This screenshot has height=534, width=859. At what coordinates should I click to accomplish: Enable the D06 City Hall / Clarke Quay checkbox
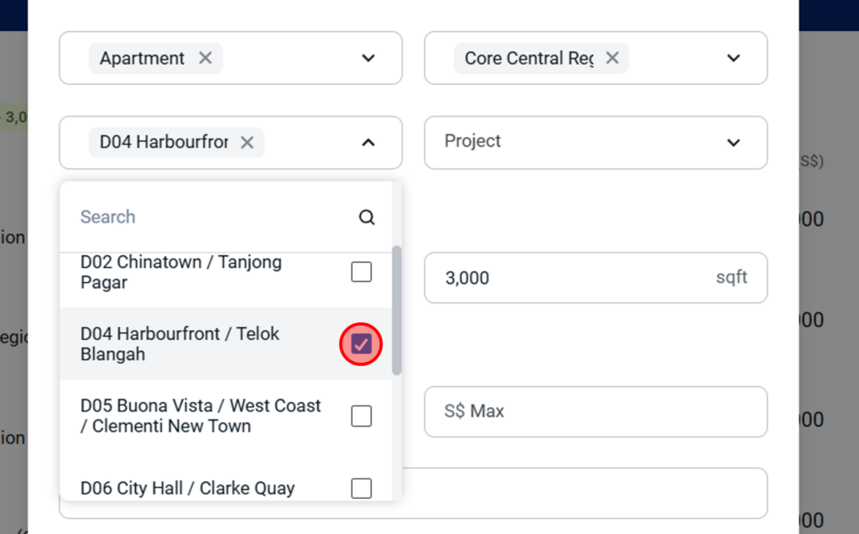point(362,488)
